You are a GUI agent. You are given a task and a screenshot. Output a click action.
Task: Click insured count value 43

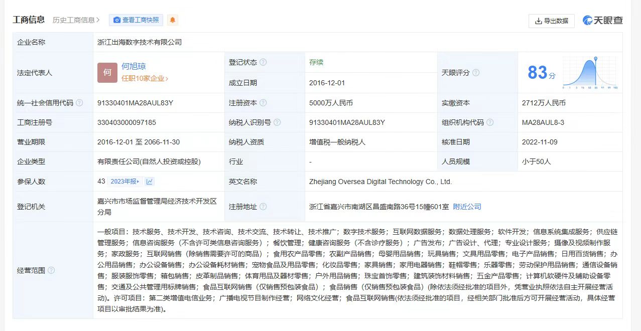pyautogui.click(x=101, y=182)
